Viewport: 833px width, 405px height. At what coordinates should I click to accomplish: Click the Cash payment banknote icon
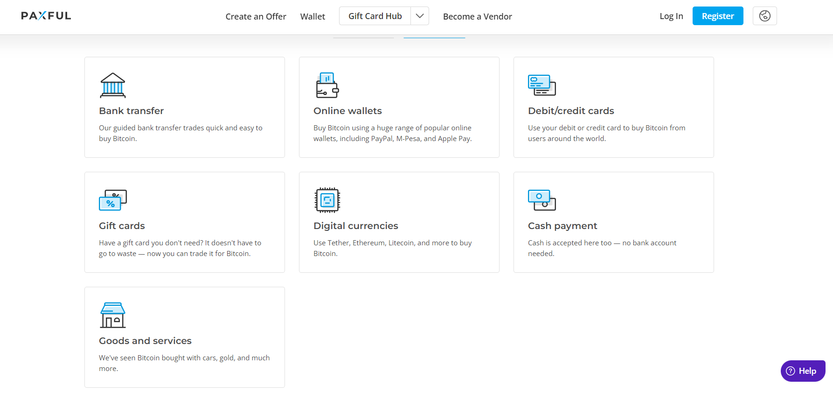click(x=542, y=200)
